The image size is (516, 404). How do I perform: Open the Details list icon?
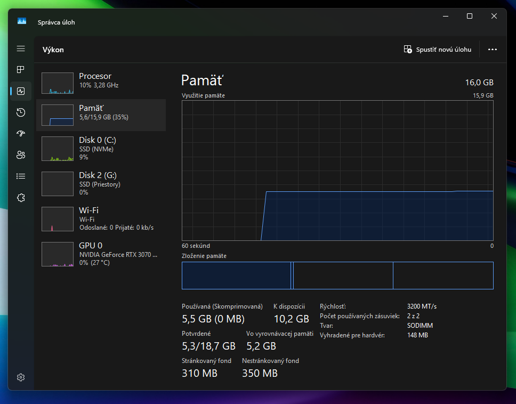[21, 176]
